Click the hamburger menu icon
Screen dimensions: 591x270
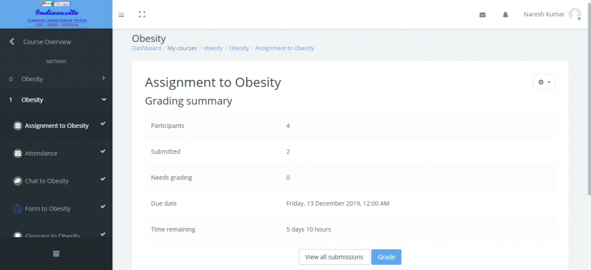[x=121, y=14]
